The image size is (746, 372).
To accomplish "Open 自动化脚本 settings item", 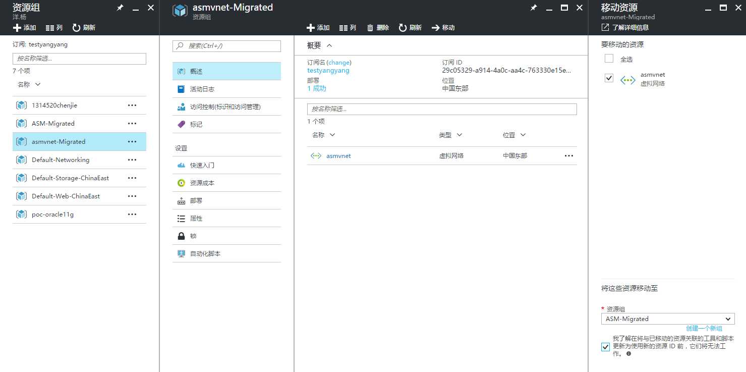I will pos(226,253).
